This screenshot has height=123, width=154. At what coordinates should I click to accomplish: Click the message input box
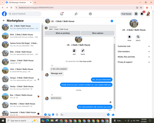[x=83, y=115]
